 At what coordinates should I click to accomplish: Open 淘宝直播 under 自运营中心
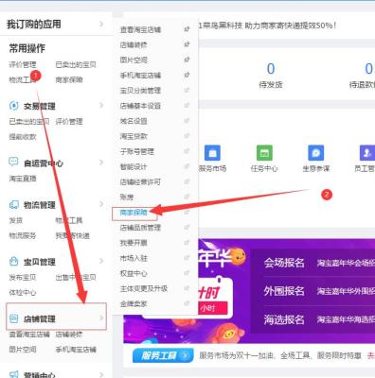tap(23, 179)
